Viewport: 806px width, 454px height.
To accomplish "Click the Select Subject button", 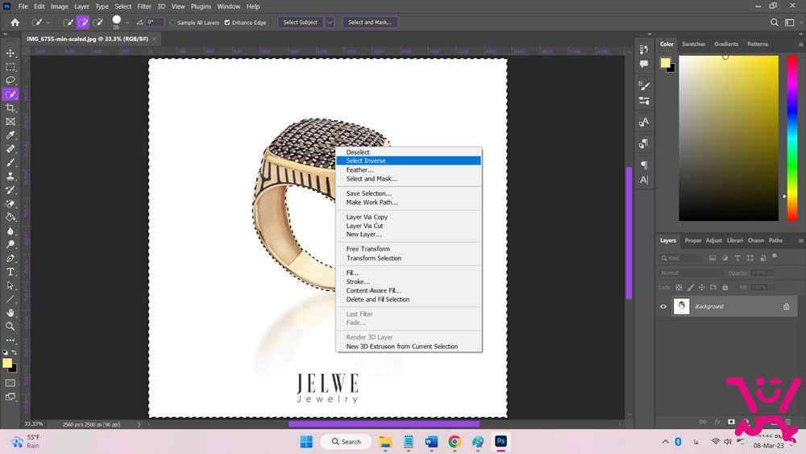I will pos(300,22).
